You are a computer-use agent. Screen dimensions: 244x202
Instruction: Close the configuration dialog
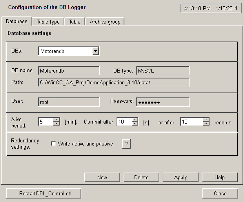(x=220, y=193)
